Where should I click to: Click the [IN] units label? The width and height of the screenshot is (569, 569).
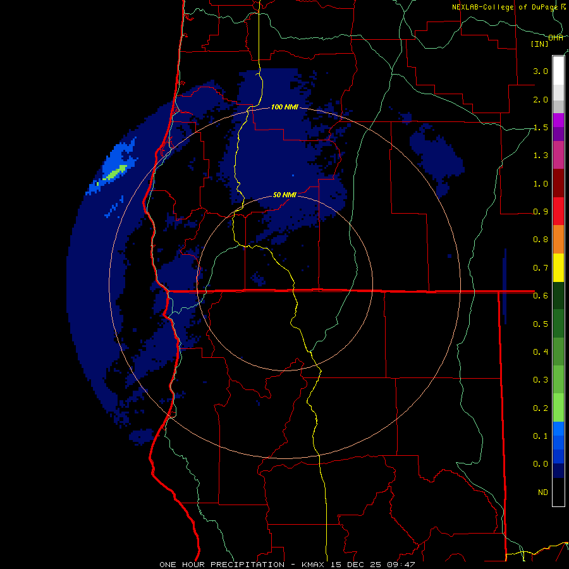click(540, 44)
